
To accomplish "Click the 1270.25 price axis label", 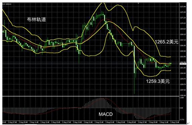I will point(183,23).
